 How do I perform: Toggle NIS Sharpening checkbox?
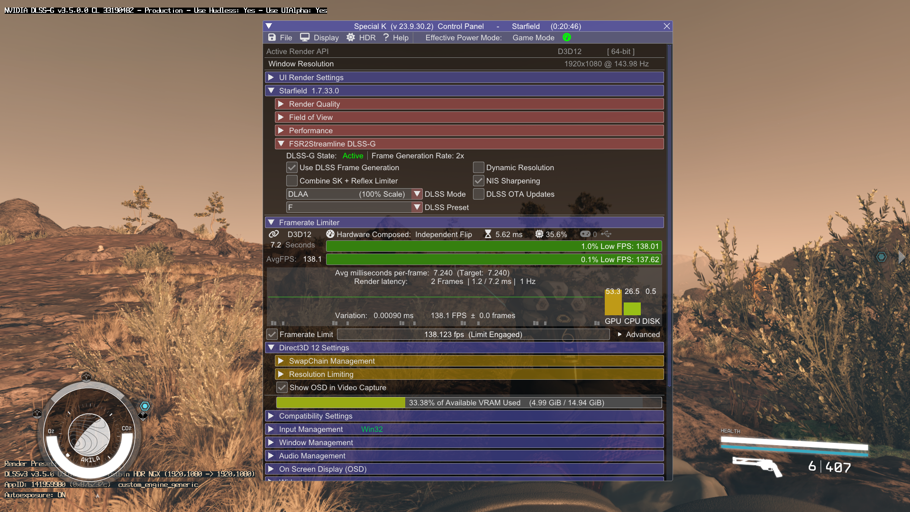pyautogui.click(x=479, y=181)
